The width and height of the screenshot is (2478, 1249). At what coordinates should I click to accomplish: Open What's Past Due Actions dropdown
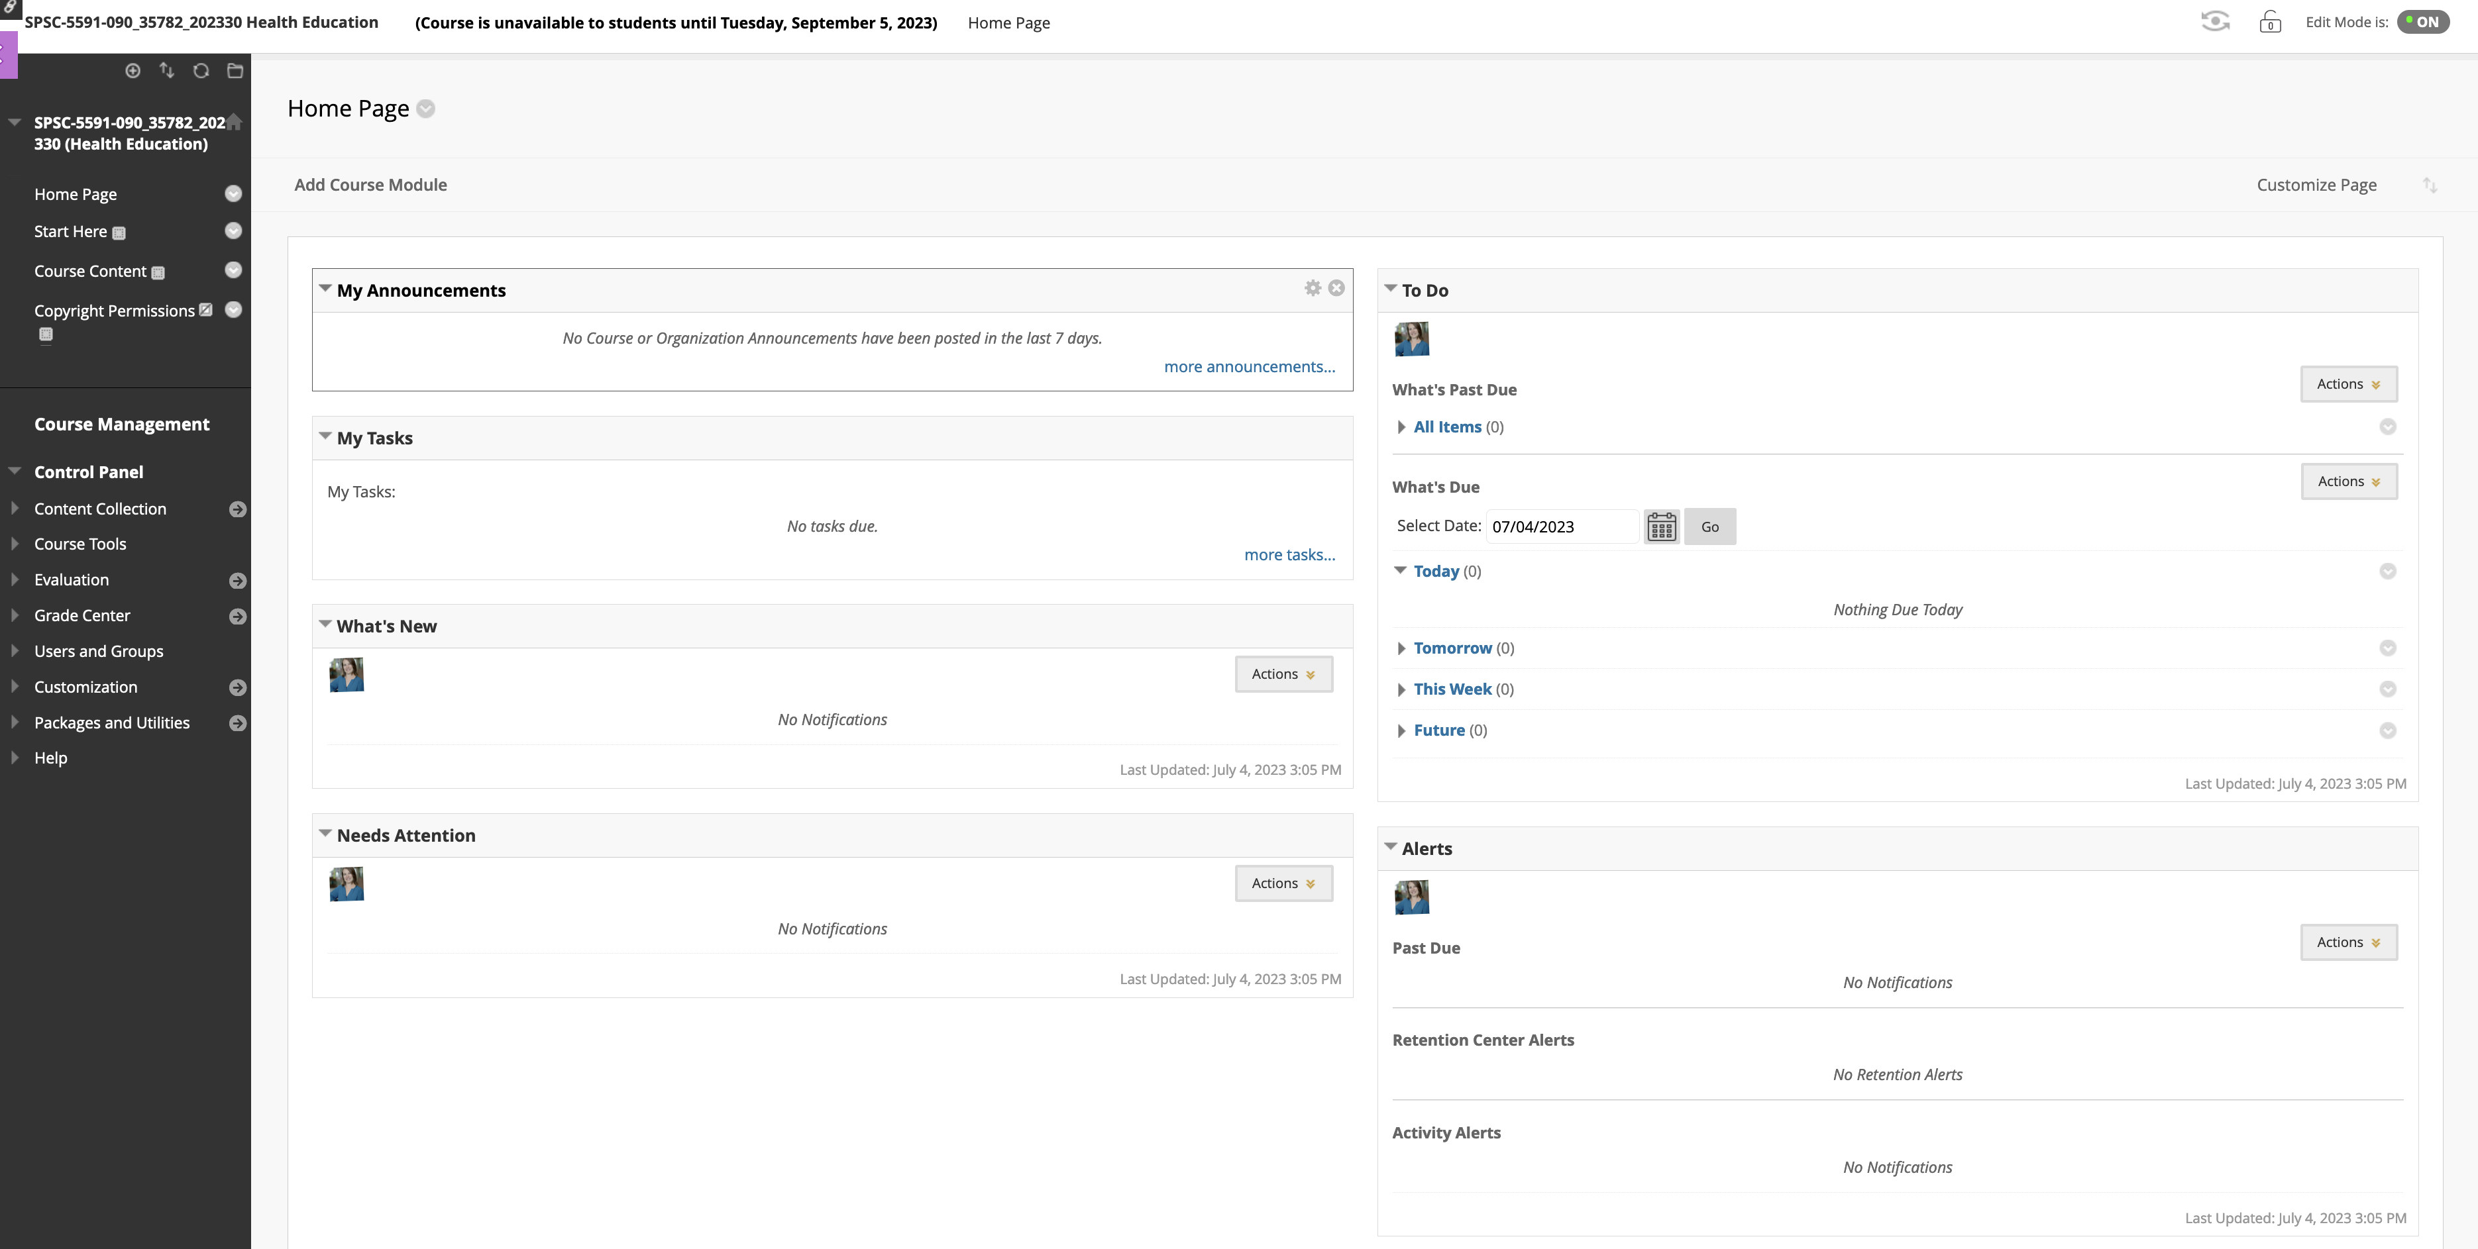pos(2348,383)
